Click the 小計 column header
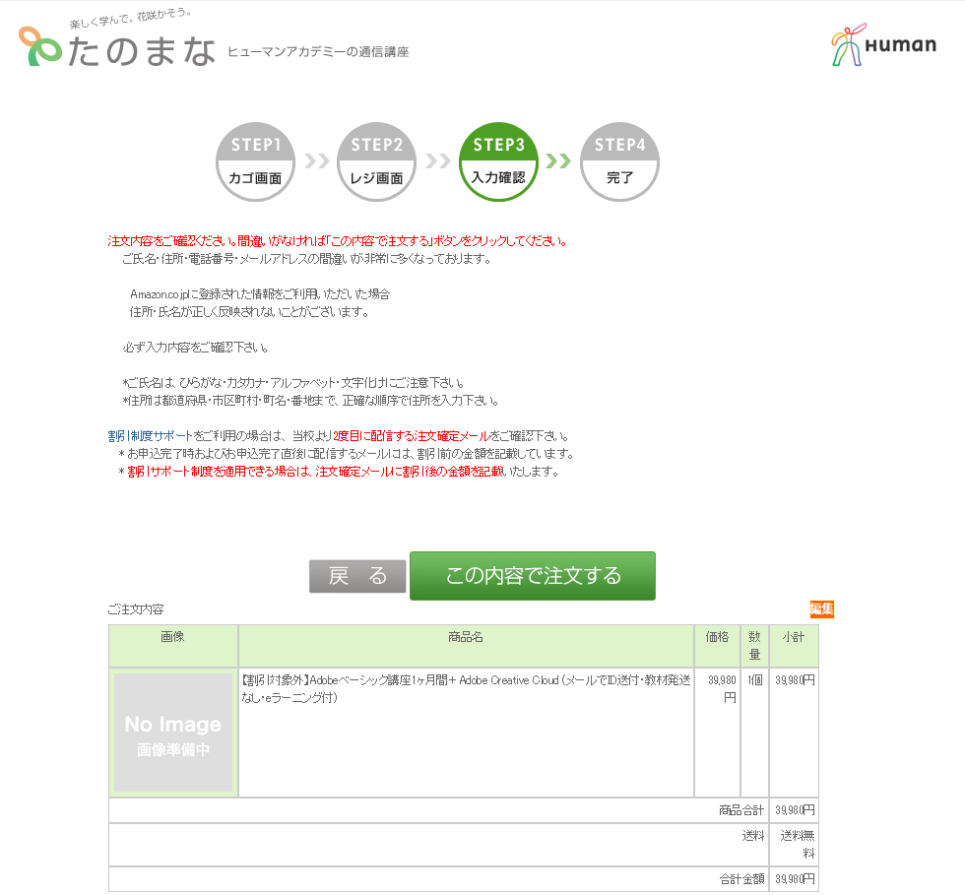The image size is (965, 895). [794, 638]
